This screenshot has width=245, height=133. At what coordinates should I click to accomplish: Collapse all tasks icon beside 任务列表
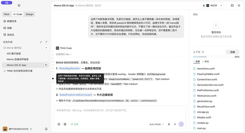[41, 42]
